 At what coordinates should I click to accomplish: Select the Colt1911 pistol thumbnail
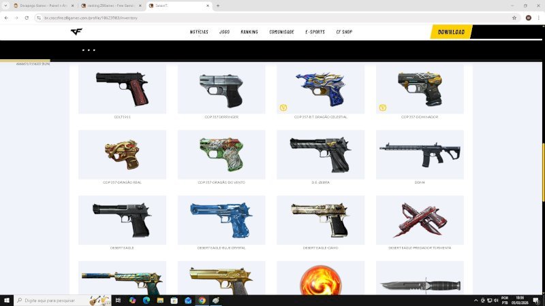coord(123,89)
